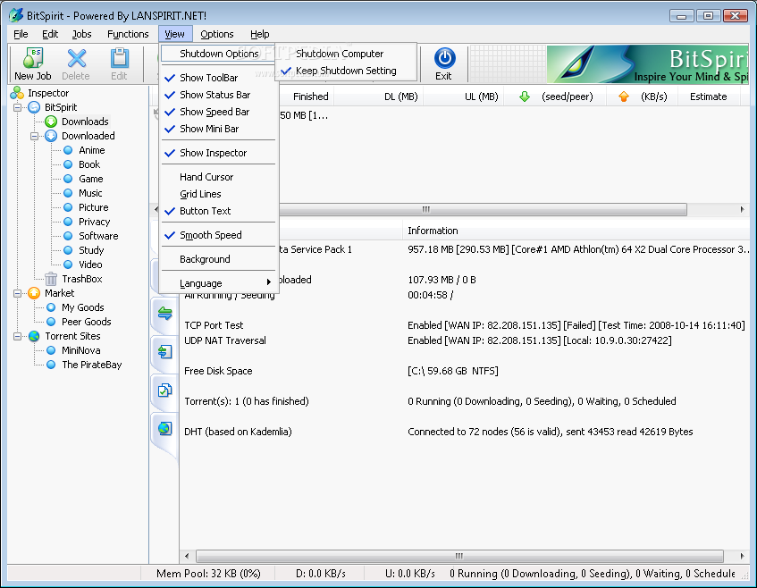
Task: Click the green down arrow seed/peer column icon
Action: [x=525, y=97]
